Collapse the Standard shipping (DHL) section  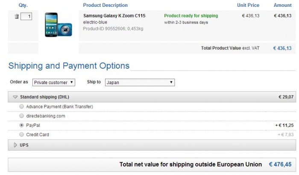tap(15, 97)
